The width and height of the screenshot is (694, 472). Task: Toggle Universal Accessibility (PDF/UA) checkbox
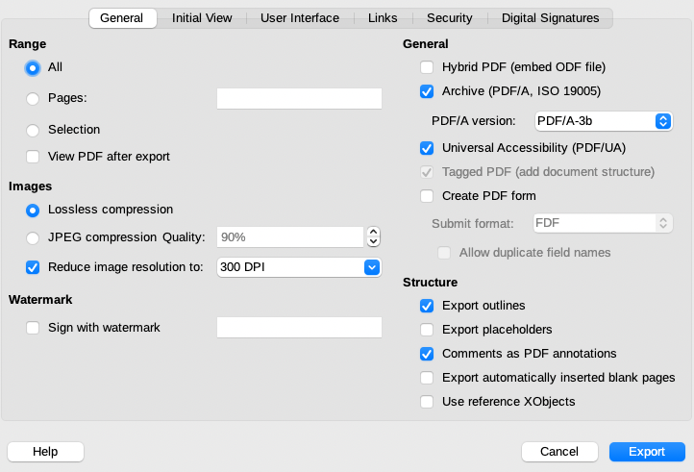[x=427, y=149]
